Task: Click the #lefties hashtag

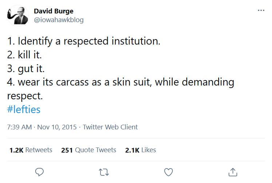Action: coord(24,109)
